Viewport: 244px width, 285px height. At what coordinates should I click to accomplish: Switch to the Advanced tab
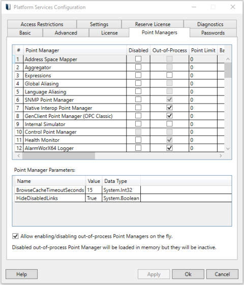(x=66, y=33)
